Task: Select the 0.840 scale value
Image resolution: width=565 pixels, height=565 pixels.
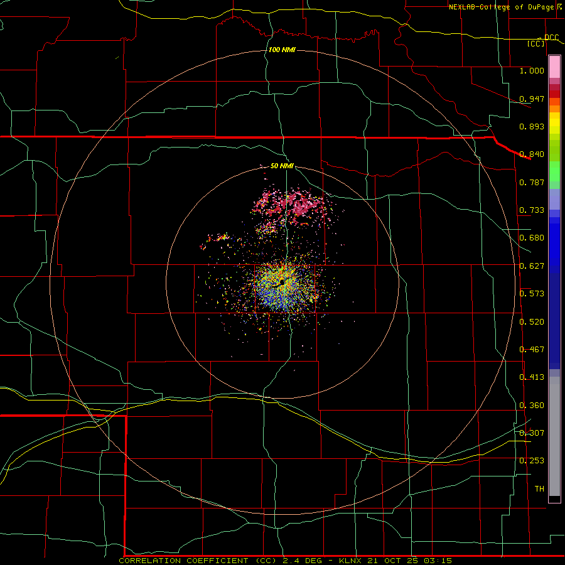Action: point(532,154)
